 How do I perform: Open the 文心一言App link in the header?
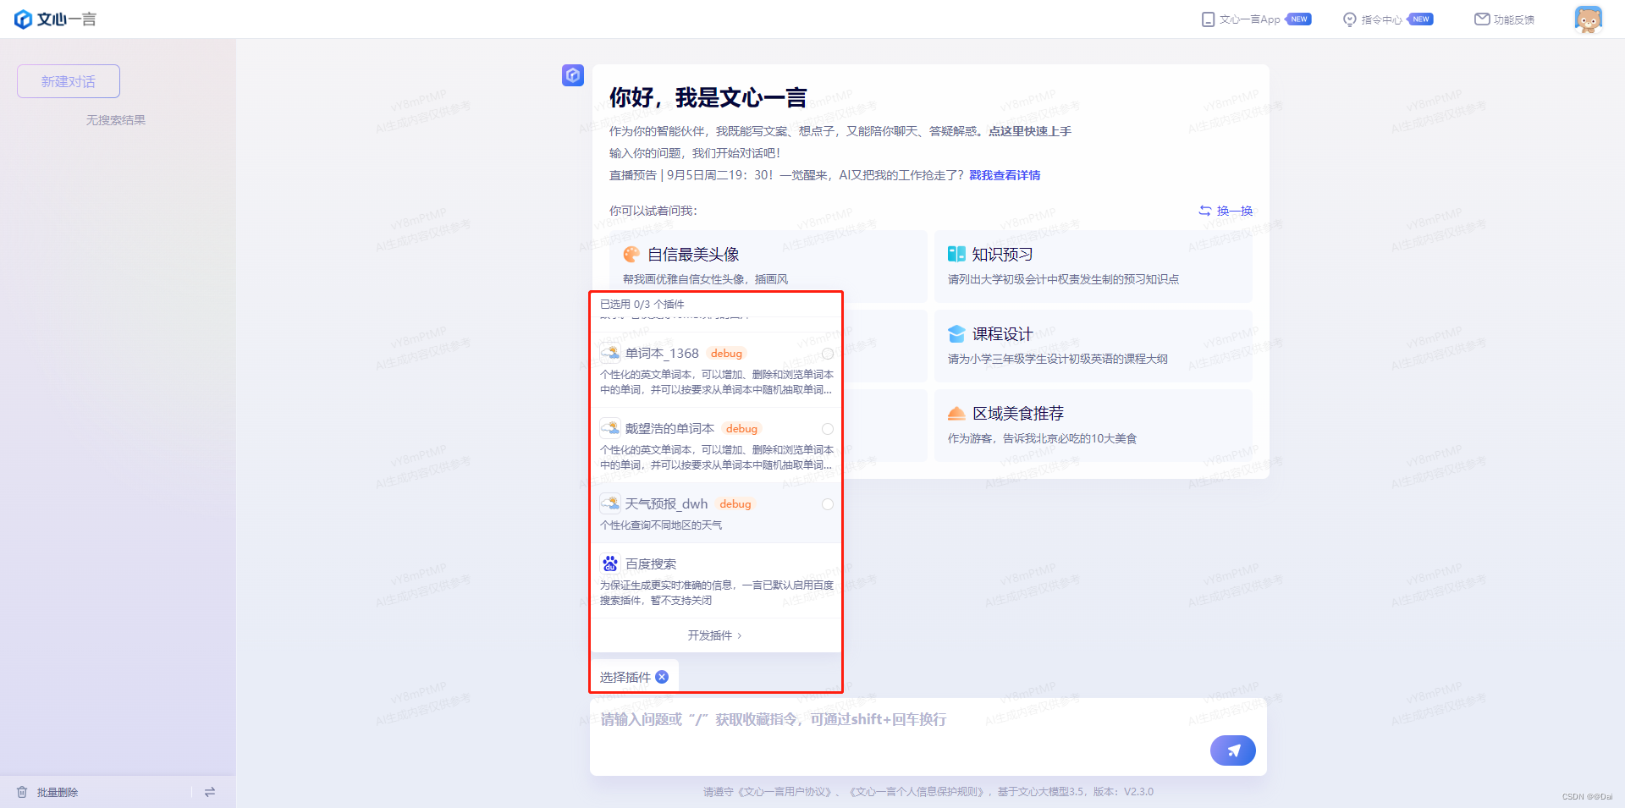pyautogui.click(x=1249, y=19)
